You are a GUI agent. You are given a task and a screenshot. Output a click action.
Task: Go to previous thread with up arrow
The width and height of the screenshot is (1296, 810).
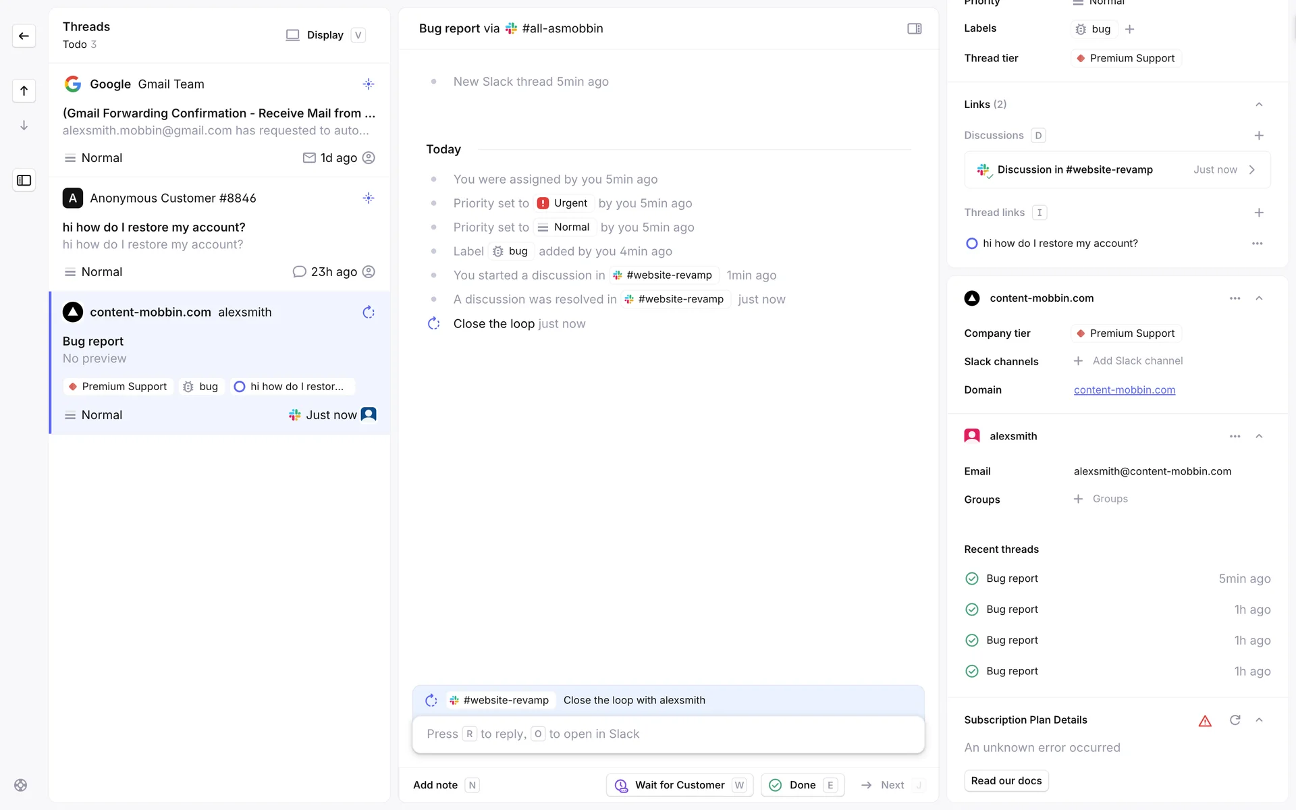click(24, 91)
